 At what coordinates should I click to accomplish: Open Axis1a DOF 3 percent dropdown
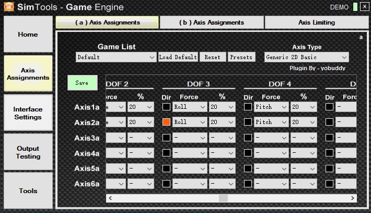pos(222,107)
